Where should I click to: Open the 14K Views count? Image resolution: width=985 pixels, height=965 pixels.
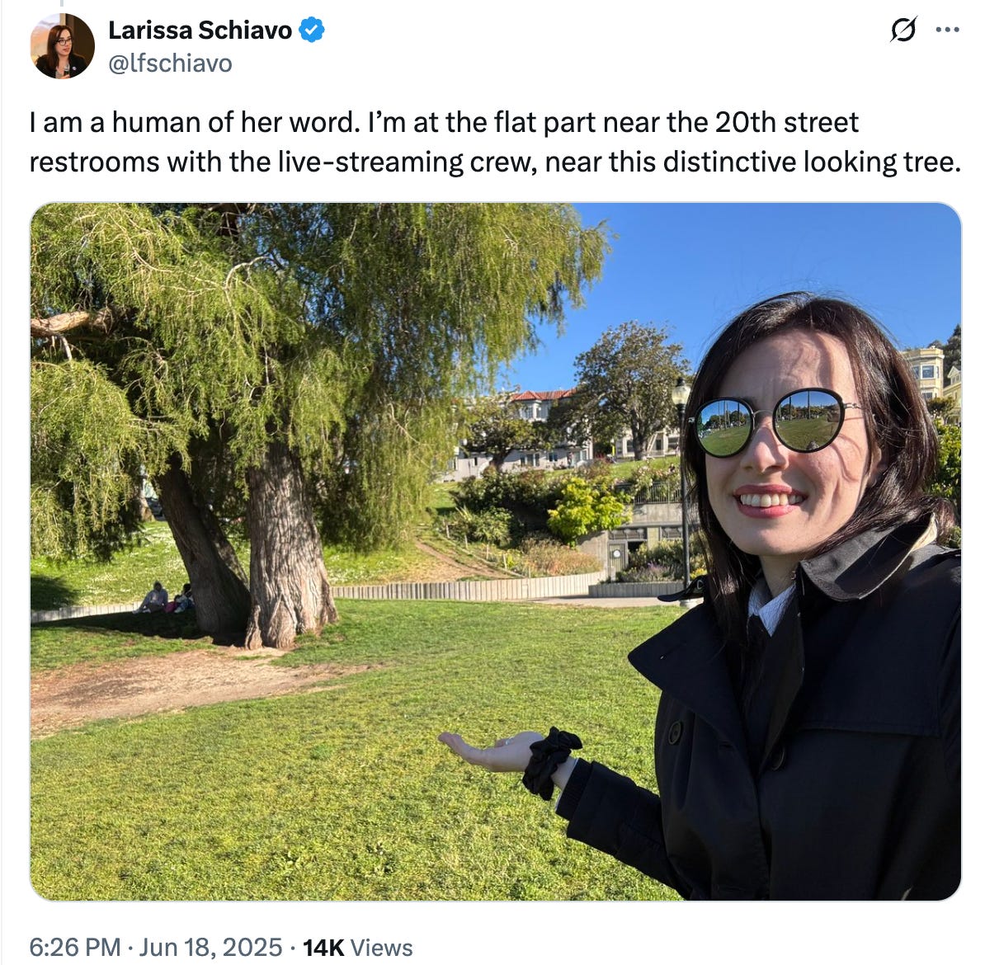coord(357,948)
